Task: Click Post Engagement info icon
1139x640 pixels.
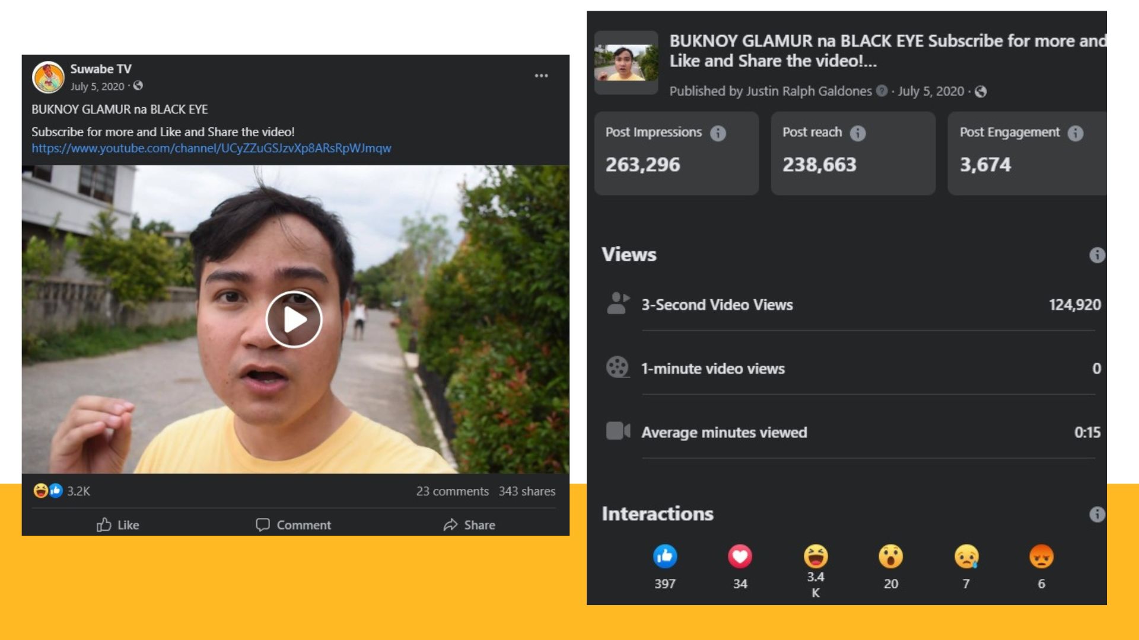Action: tap(1075, 133)
